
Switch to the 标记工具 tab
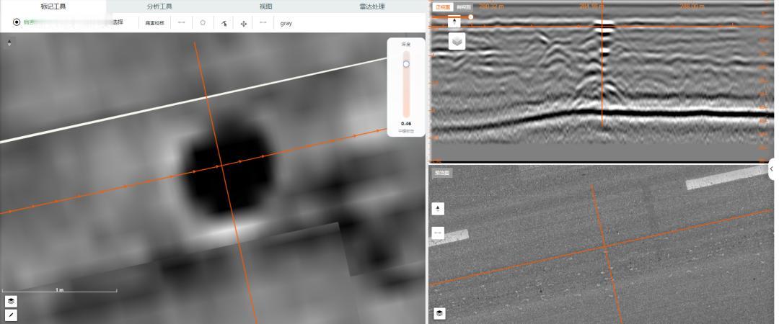click(x=53, y=6)
